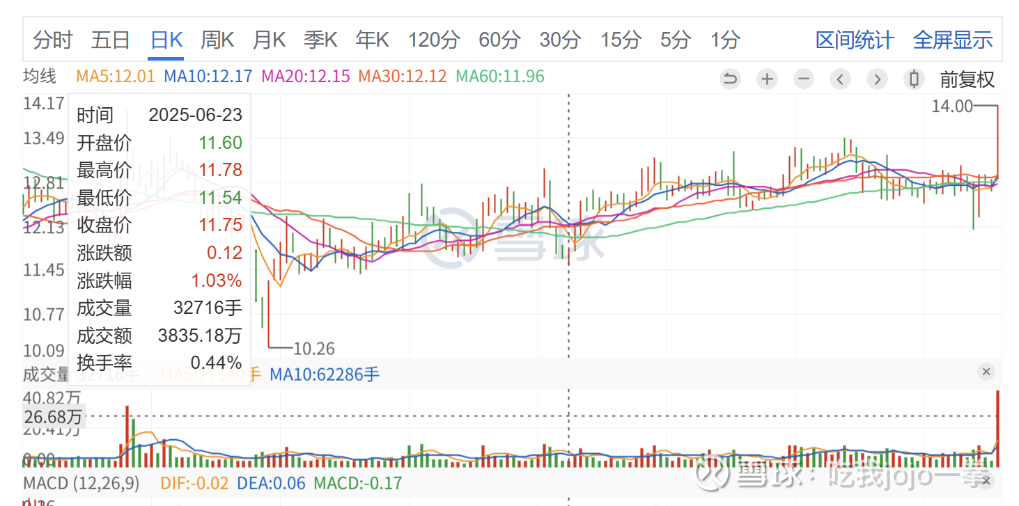Open 区间统计 range statistics
The image size is (1019, 506).
pyautogui.click(x=855, y=40)
